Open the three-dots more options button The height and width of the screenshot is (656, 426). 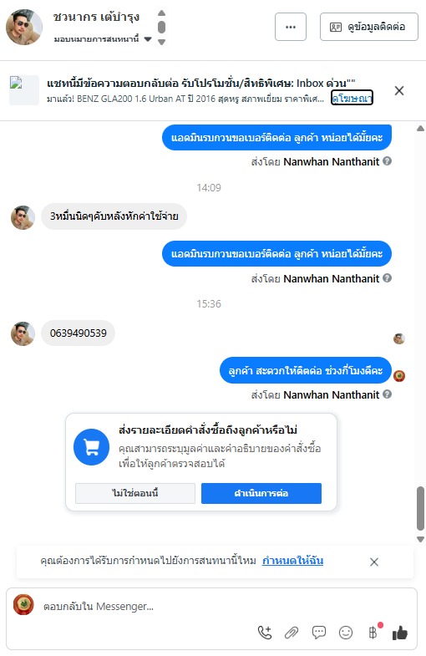[291, 27]
